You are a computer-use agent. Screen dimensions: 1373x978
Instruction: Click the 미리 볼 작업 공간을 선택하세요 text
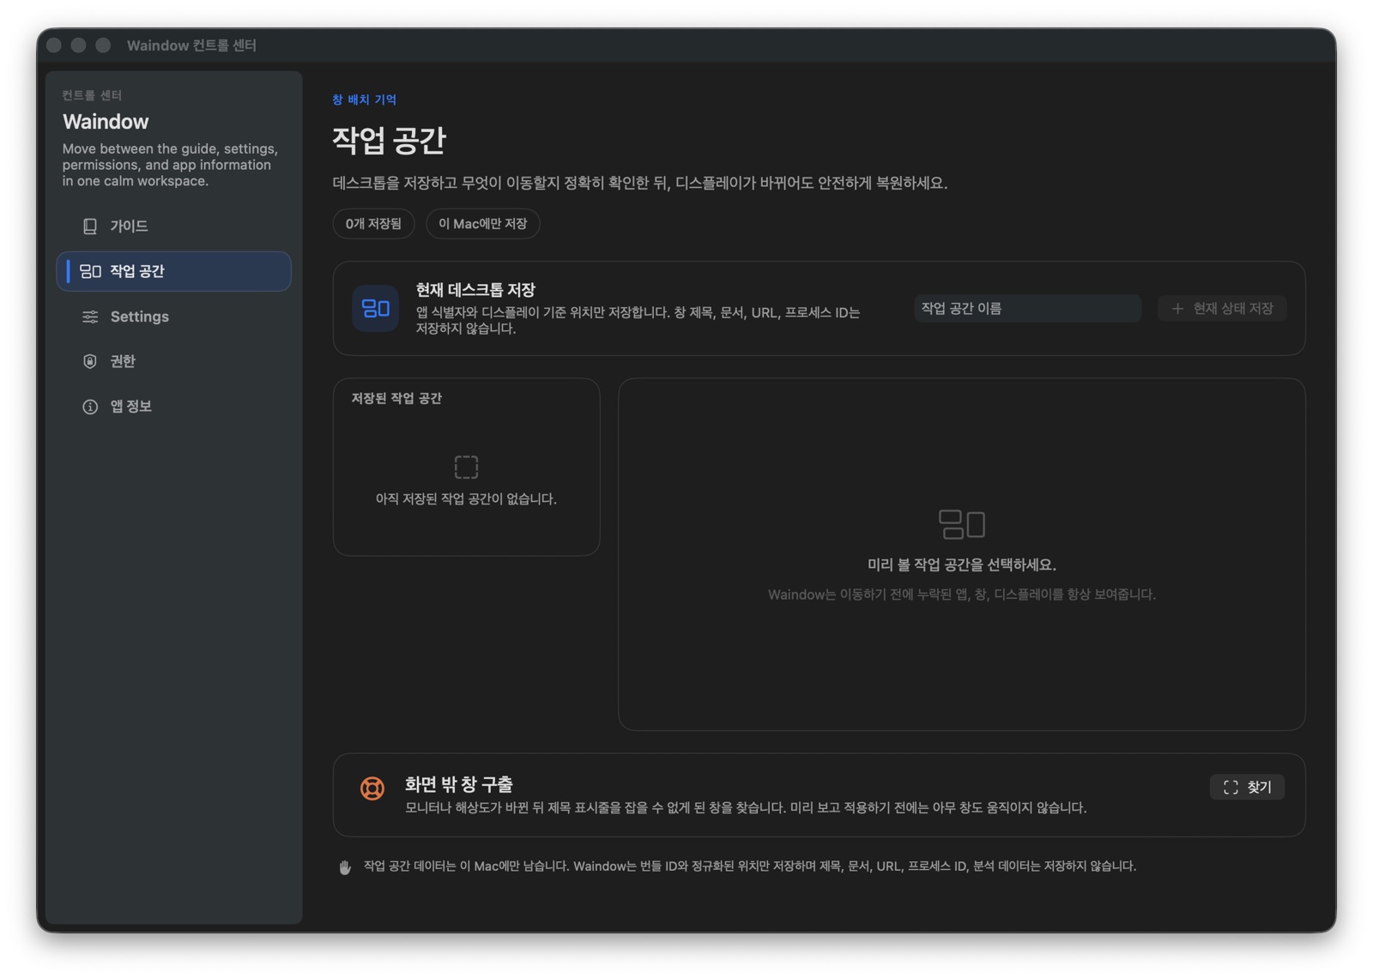click(962, 564)
